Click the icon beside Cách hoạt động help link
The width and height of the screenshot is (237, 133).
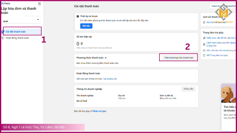tap(204, 44)
